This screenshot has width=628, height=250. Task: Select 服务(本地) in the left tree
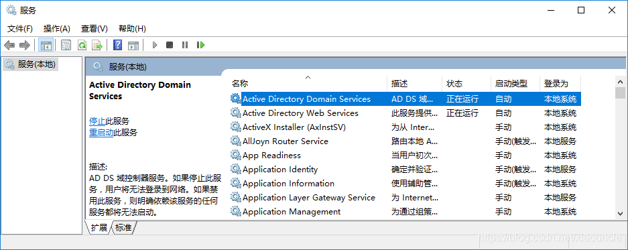(x=31, y=64)
